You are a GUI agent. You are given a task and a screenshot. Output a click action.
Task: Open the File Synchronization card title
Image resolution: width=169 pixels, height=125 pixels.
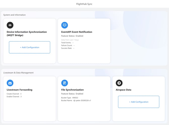[72, 90]
